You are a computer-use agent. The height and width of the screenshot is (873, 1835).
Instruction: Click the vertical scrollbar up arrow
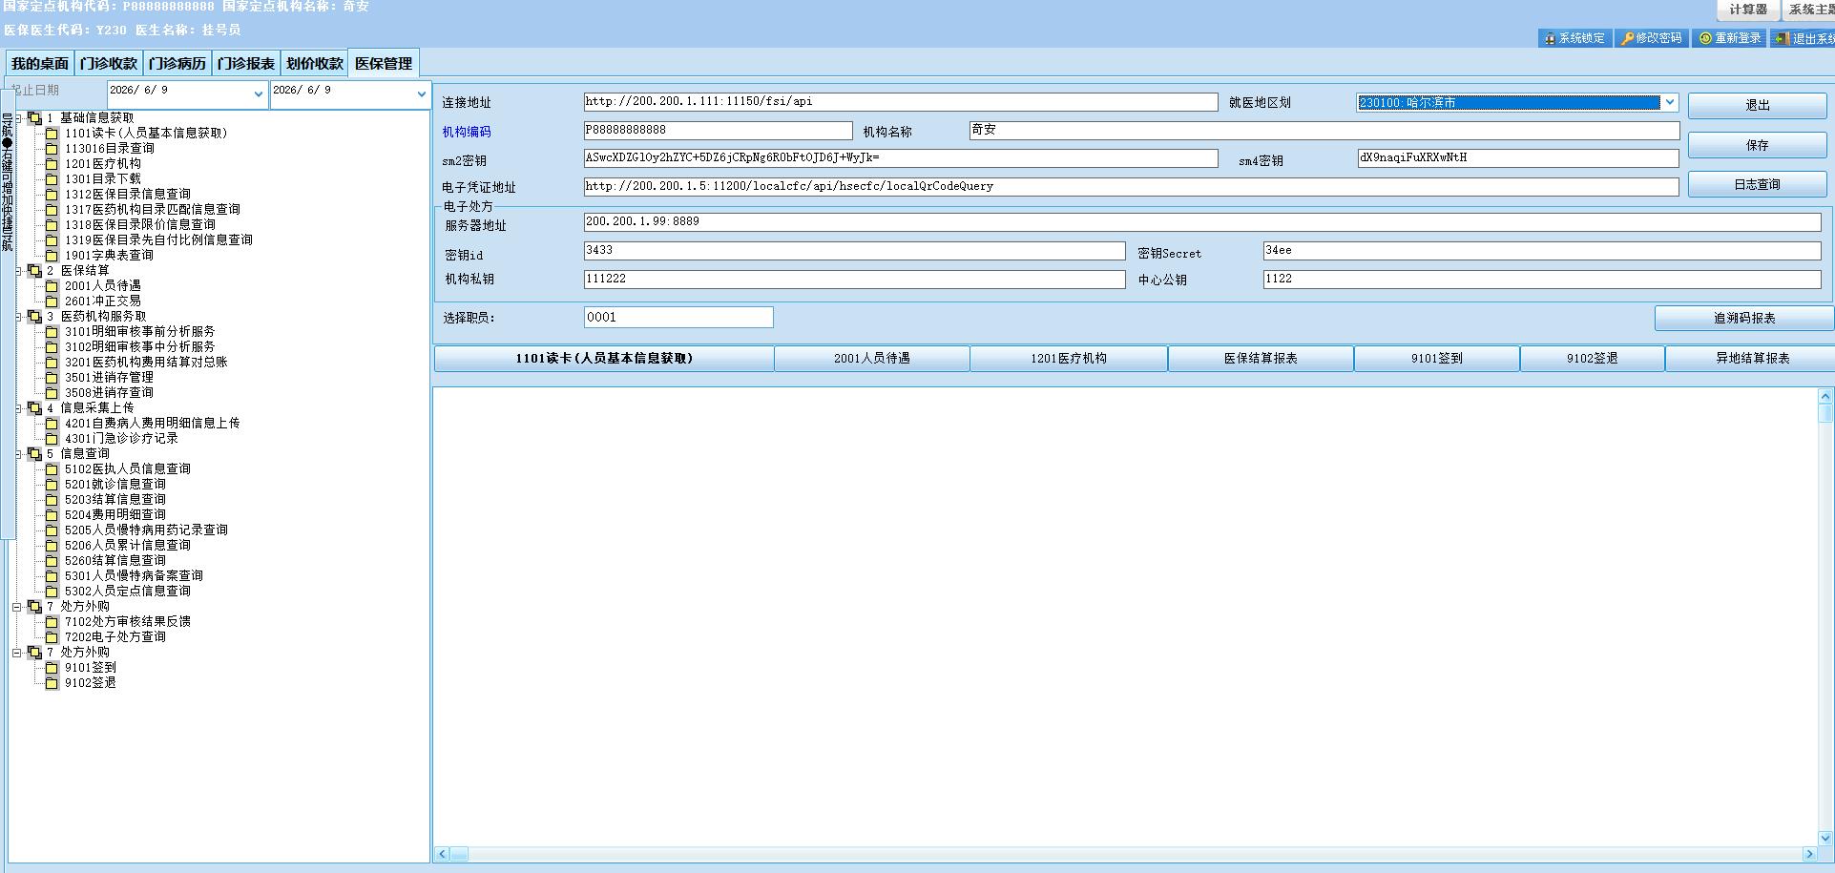[x=1825, y=396]
